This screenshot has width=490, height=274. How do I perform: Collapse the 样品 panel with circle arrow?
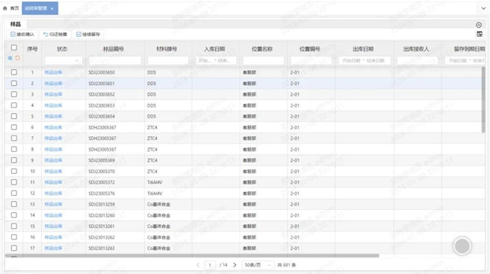pos(479,25)
